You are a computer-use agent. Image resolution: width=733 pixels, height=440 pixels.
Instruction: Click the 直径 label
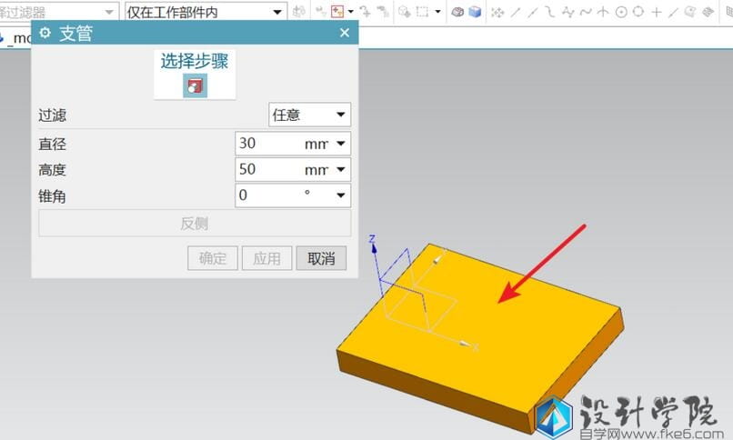(x=53, y=144)
